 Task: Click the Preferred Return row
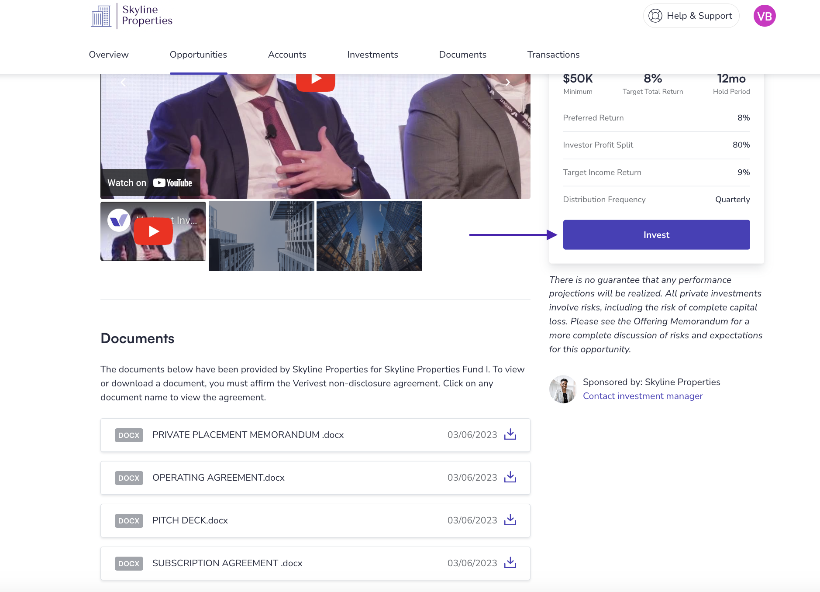click(x=656, y=118)
